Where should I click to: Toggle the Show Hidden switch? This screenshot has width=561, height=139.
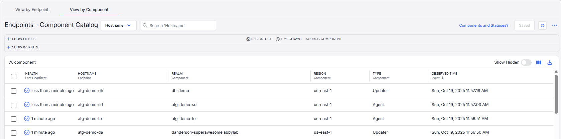526,62
